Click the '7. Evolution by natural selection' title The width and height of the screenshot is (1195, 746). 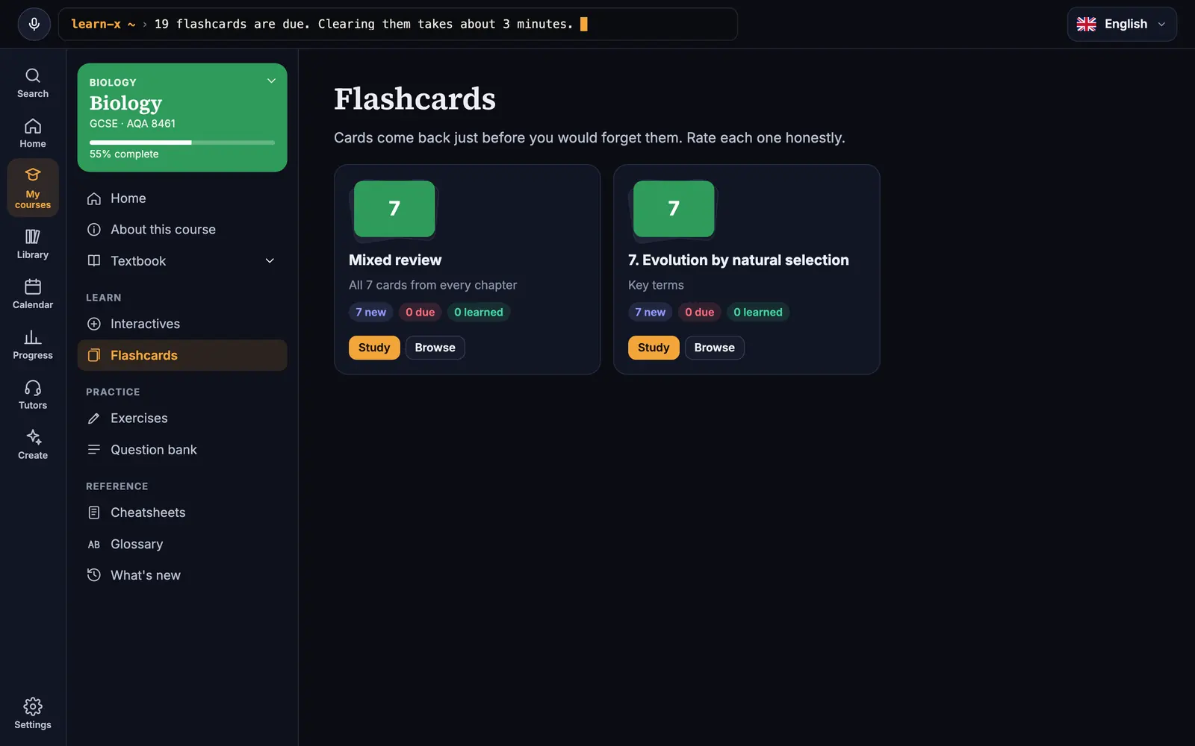coord(739,260)
